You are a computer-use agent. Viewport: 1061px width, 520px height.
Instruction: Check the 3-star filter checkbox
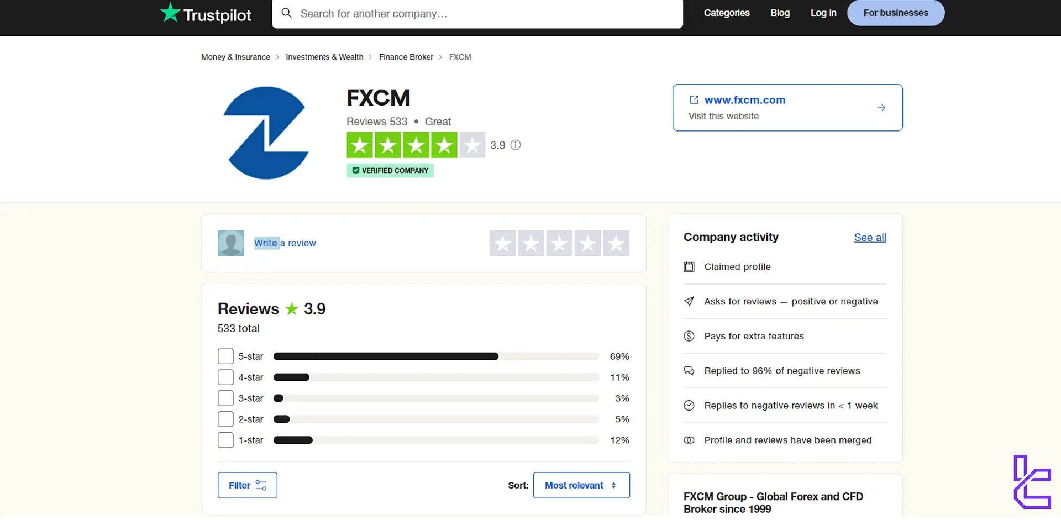click(x=225, y=398)
